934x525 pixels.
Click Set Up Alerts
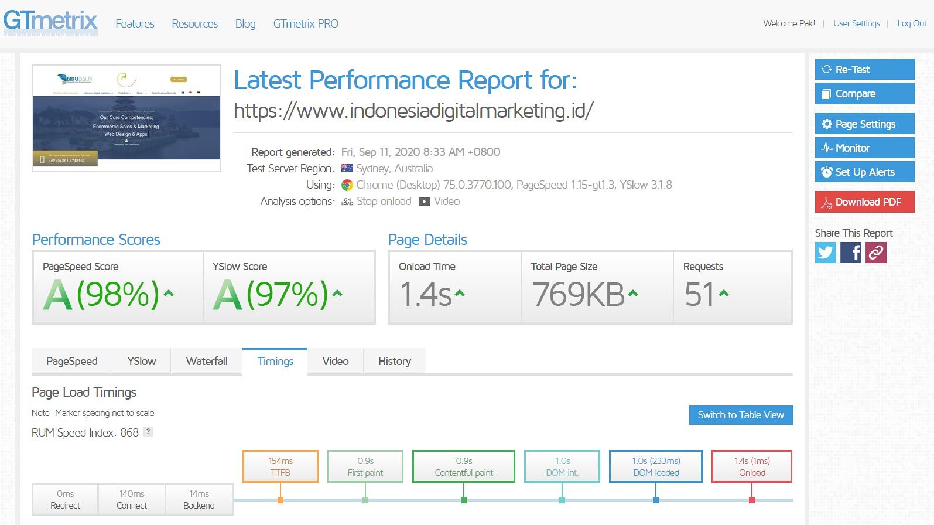(864, 172)
